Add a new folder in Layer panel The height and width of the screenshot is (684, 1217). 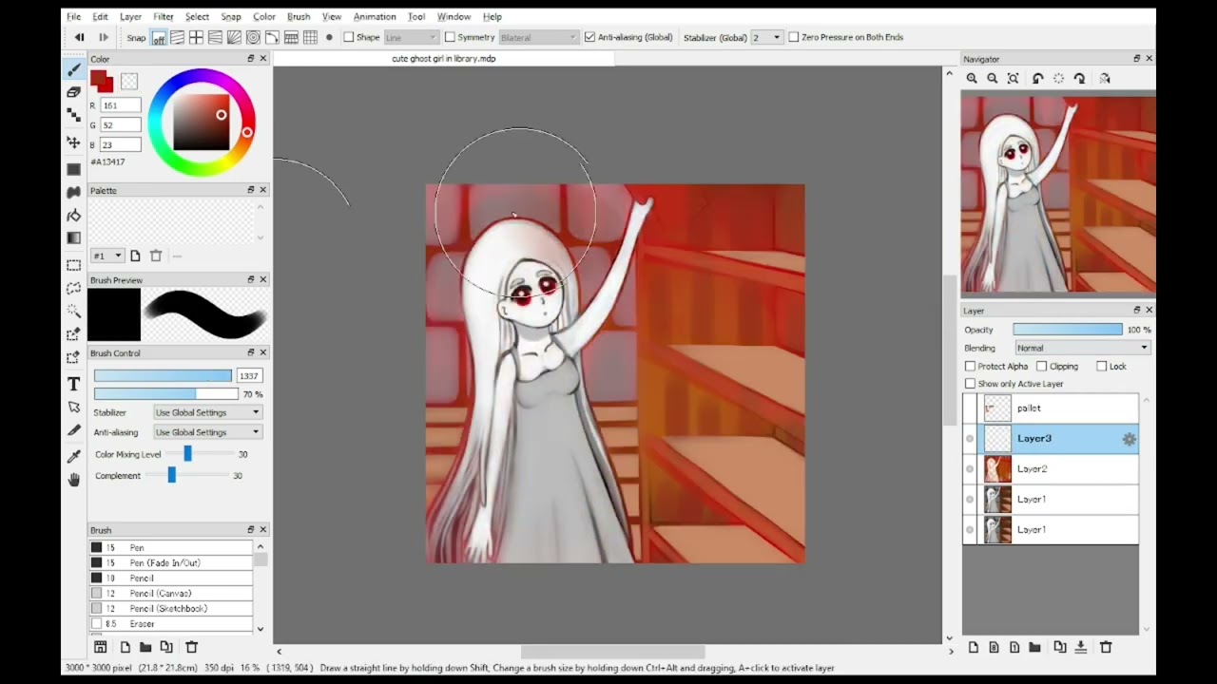click(x=1034, y=647)
